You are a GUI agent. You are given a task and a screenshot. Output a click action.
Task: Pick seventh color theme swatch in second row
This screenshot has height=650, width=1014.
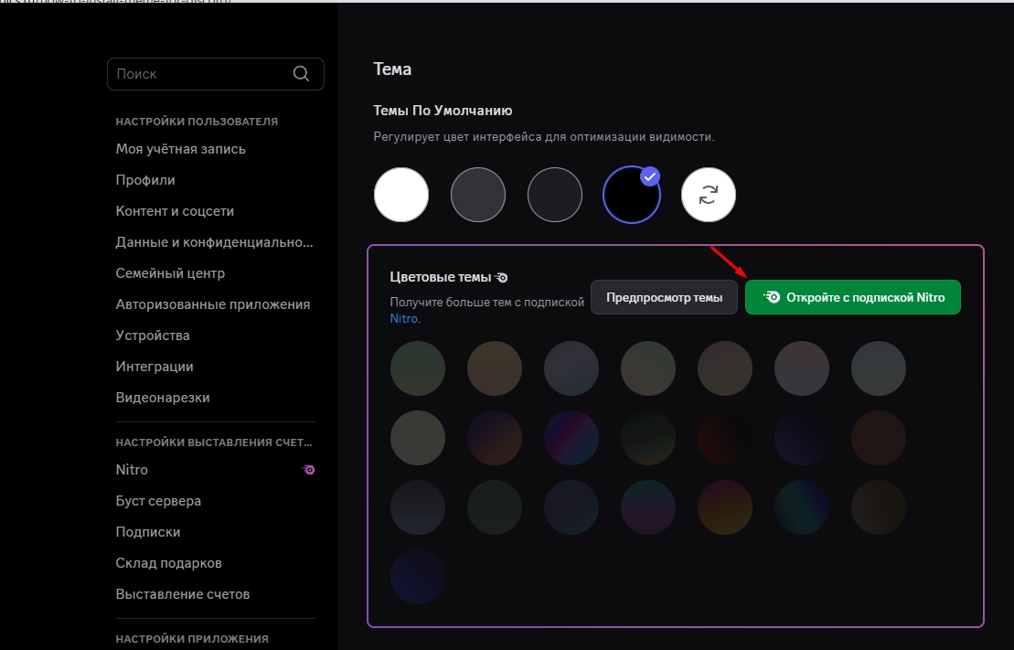[878, 438]
